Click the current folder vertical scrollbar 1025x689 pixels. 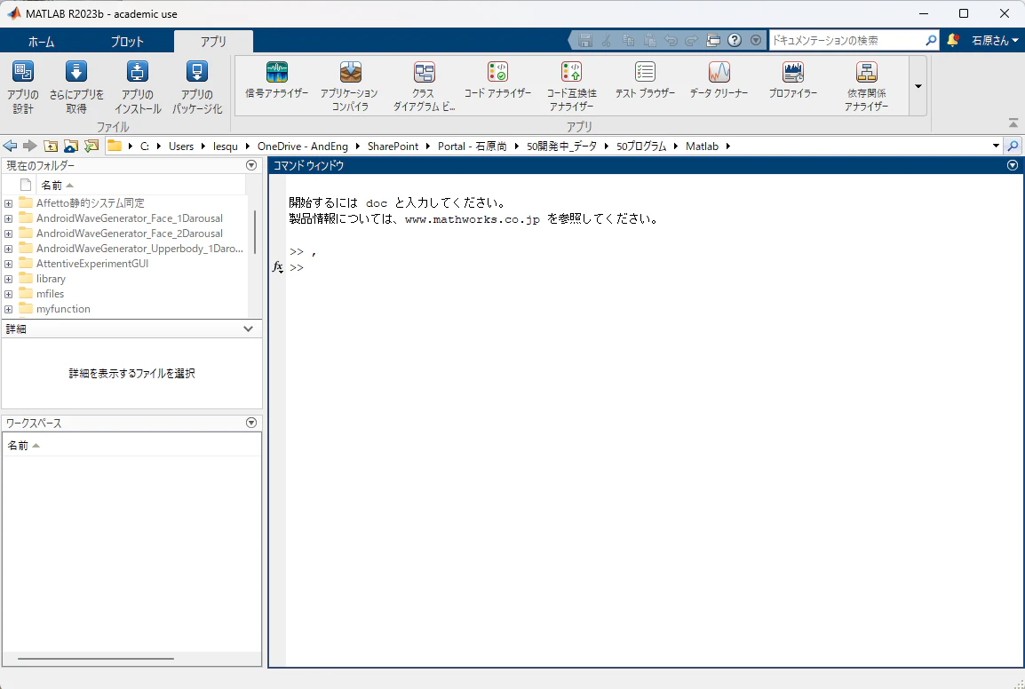[x=255, y=232]
